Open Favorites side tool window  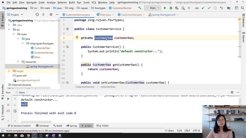point(3,92)
